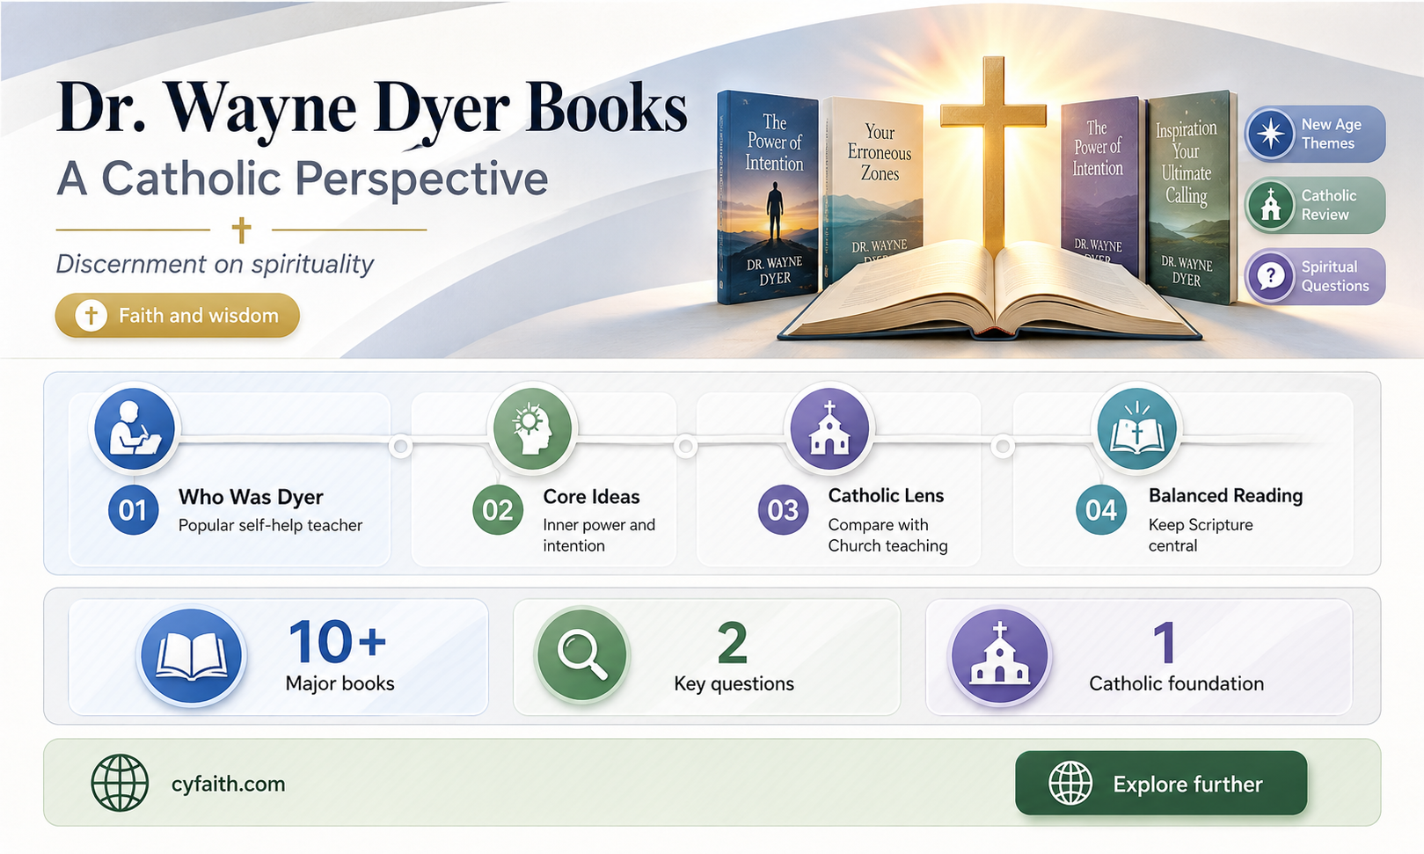Click 'Discernment on spirituality' tagline

(215, 264)
